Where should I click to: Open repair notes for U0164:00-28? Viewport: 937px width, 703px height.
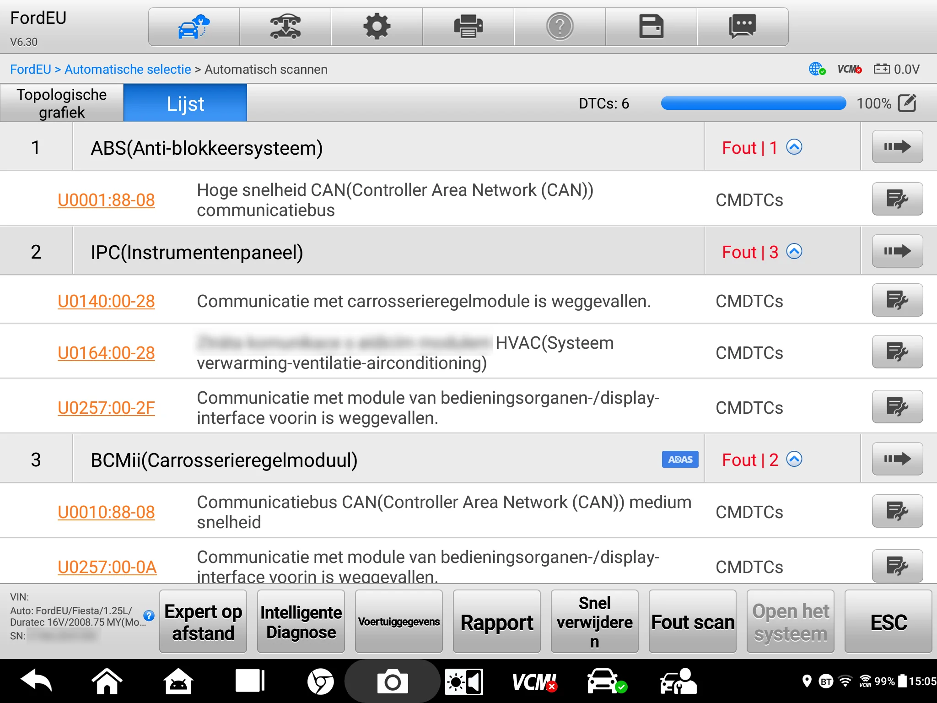pyautogui.click(x=897, y=352)
